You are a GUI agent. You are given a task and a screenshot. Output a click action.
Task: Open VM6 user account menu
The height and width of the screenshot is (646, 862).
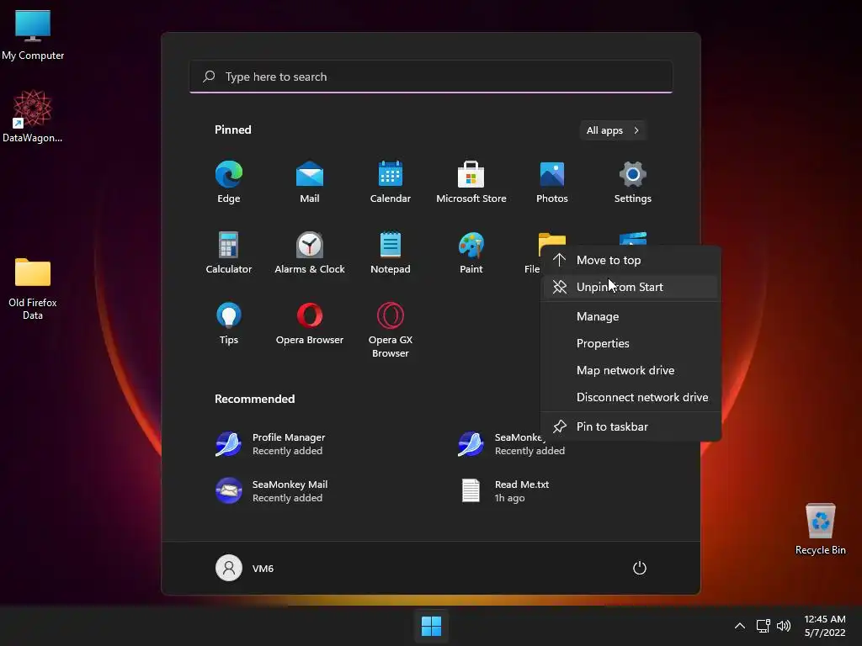(245, 568)
